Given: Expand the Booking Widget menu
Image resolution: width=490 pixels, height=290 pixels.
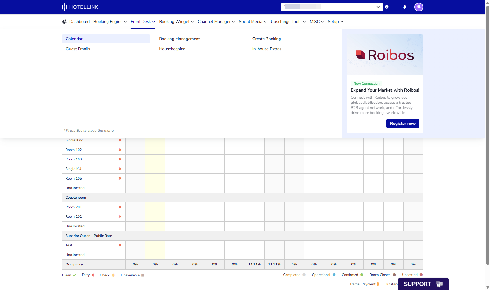Looking at the screenshot, I should (x=176, y=22).
